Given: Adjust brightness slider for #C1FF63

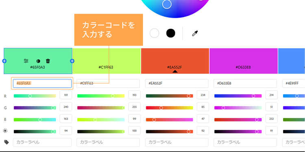Looking at the screenshot, I should click(101, 132).
